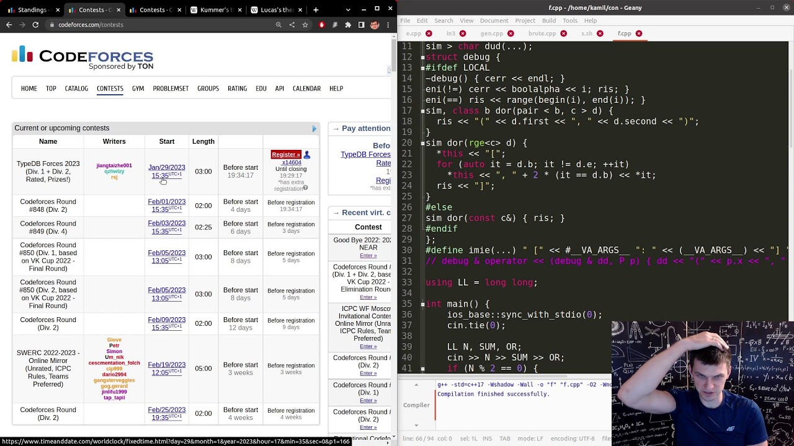This screenshot has height=446, width=794.
Task: Open GROUPS in Codeforces navigation
Action: point(208,89)
